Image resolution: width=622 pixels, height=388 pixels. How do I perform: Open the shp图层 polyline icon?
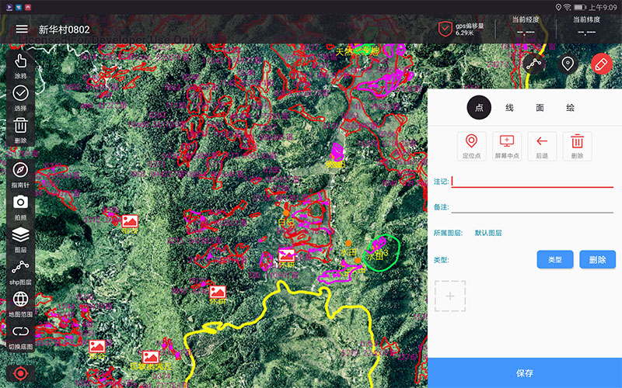click(20, 272)
